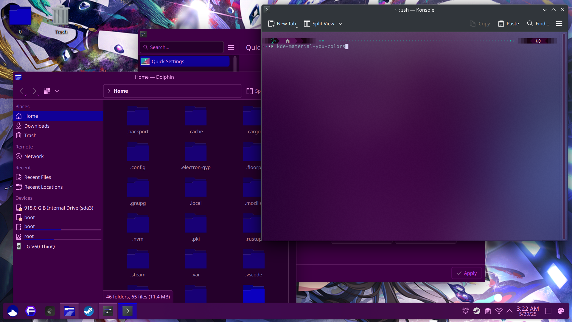Click the breadcrumb chevron before Home

point(109,91)
